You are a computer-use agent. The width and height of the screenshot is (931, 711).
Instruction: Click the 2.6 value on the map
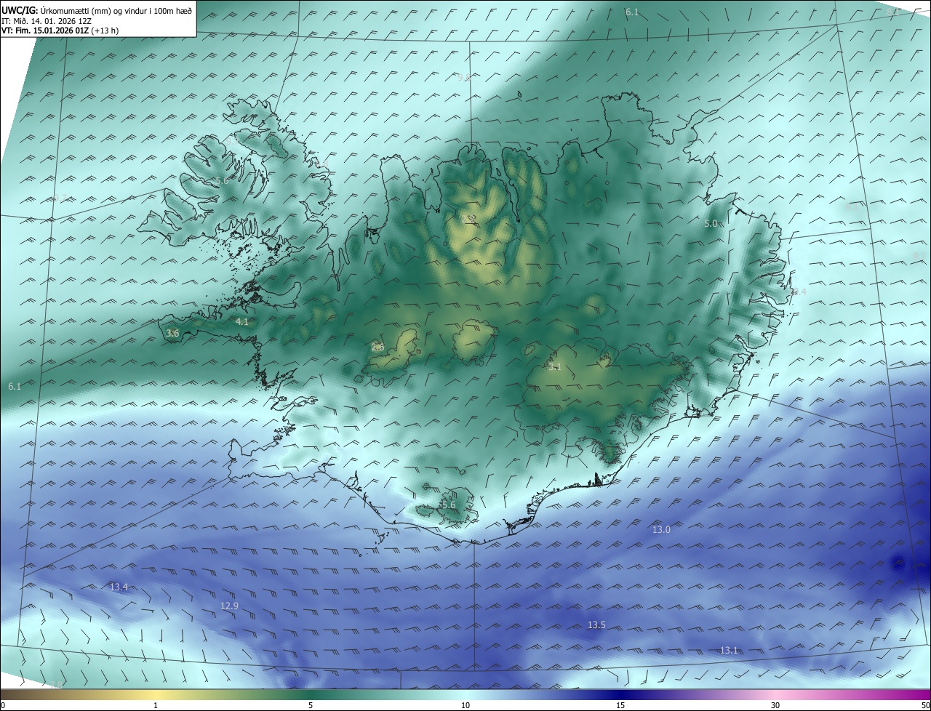point(377,347)
